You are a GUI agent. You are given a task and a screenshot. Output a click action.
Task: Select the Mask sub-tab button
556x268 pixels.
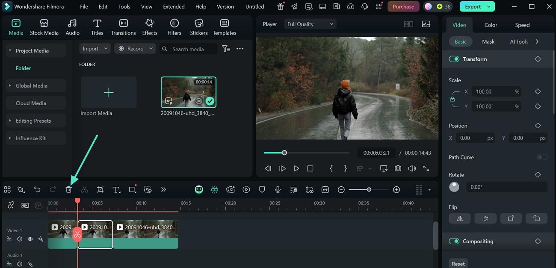click(488, 41)
